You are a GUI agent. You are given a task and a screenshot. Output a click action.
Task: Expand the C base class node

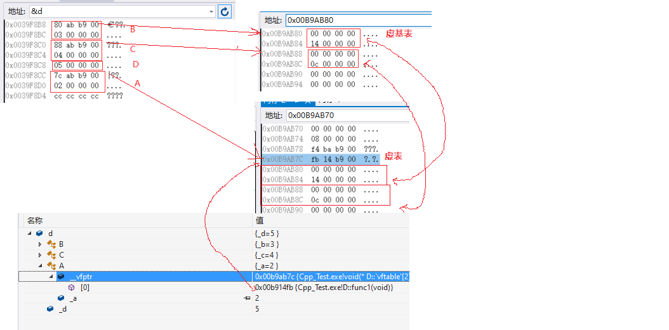40,255
